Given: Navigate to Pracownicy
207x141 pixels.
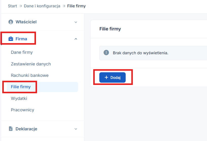Looking at the screenshot, I should click(x=23, y=110).
